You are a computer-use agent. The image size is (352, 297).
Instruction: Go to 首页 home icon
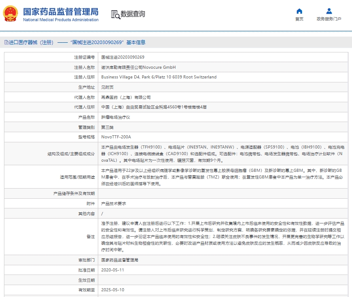coord(299,11)
